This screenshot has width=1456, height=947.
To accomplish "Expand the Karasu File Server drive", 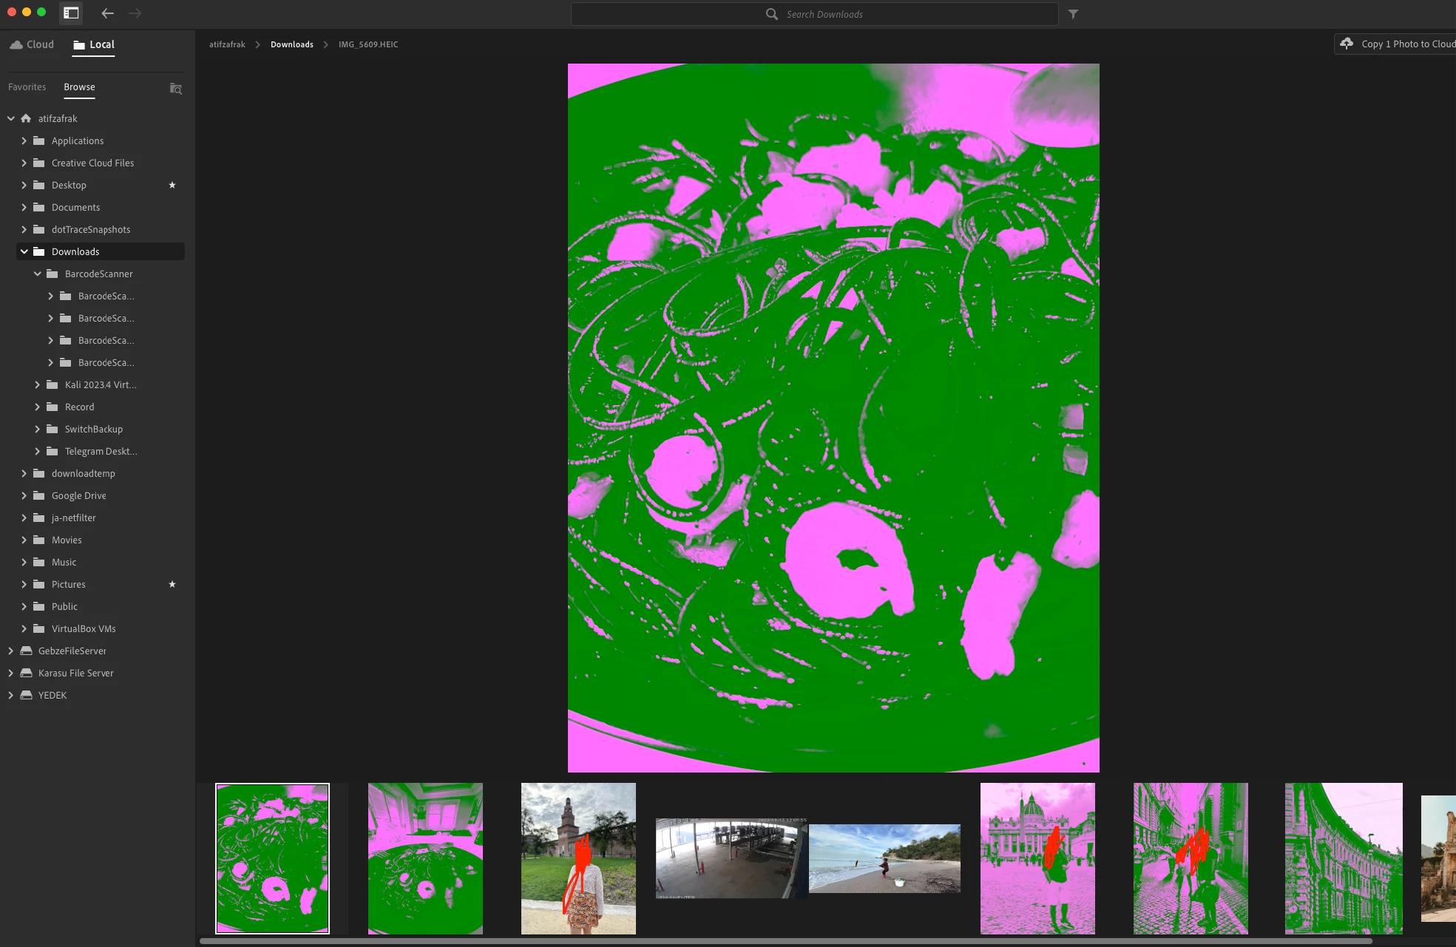I will [x=10, y=673].
